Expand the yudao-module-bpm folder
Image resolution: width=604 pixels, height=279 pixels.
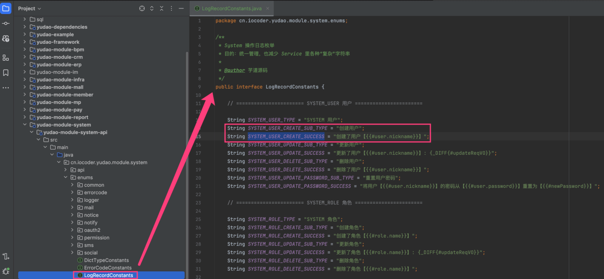[x=25, y=49]
